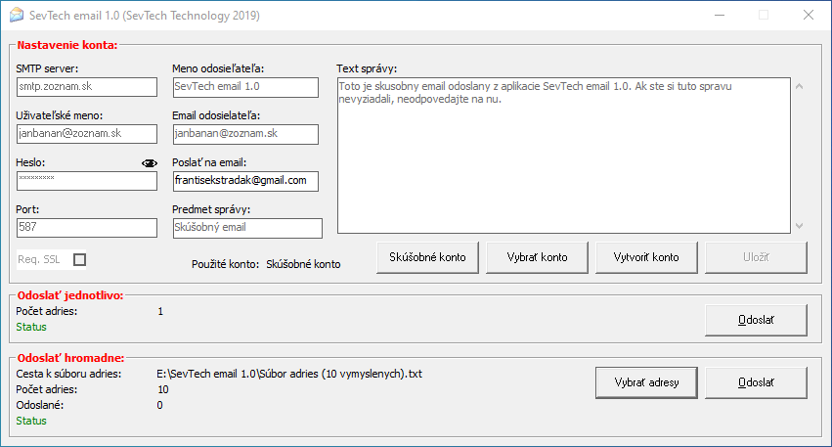Click the Použité konto: Skúšobné konto label

click(x=266, y=264)
